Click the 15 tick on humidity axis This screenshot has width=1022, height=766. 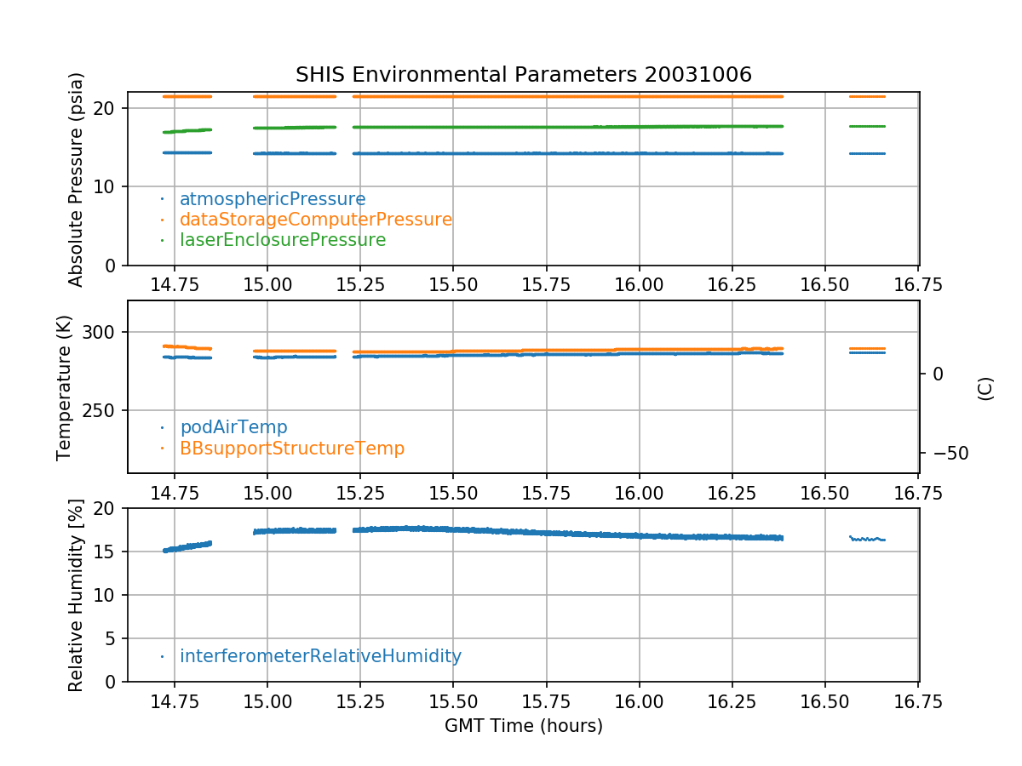click(x=109, y=552)
